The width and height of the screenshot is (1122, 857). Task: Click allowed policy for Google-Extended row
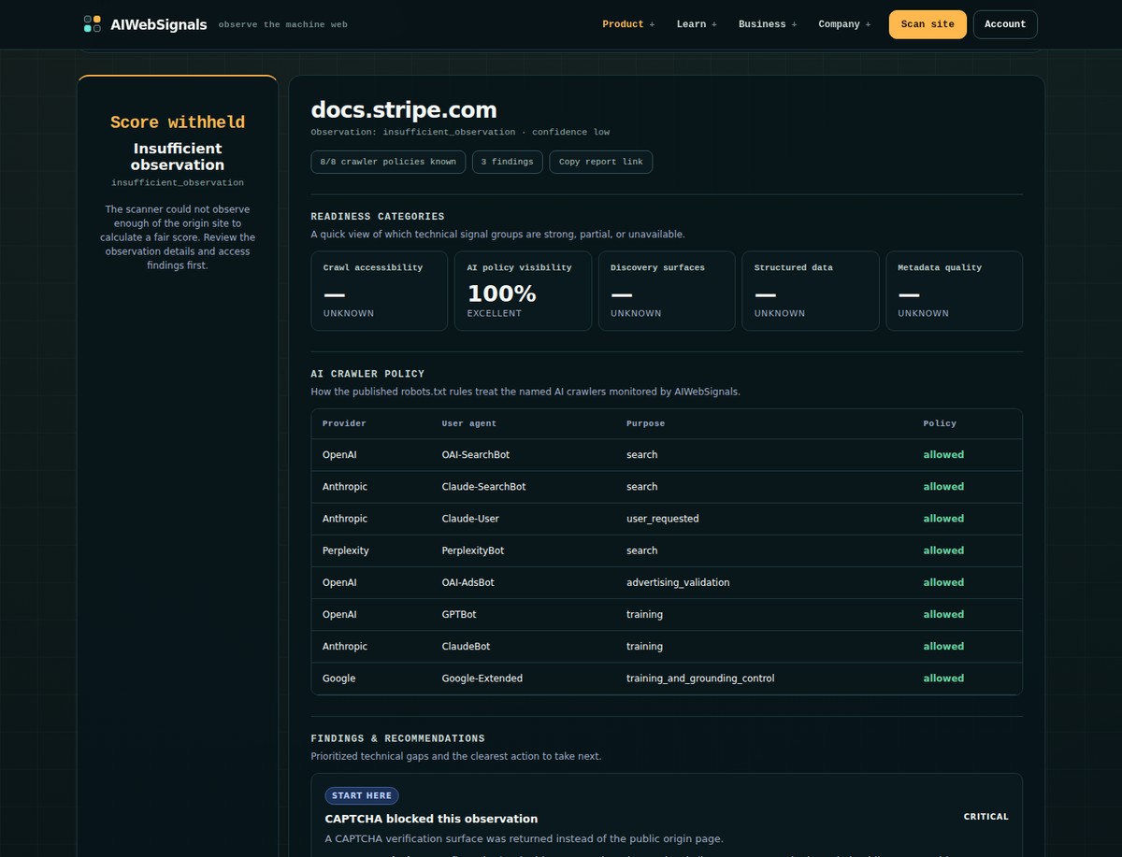pos(943,678)
